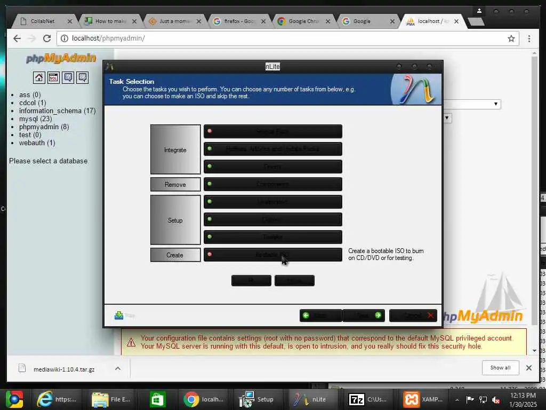Open the wide dropdown behind nLite
This screenshot has height=410, width=546.
(471, 104)
